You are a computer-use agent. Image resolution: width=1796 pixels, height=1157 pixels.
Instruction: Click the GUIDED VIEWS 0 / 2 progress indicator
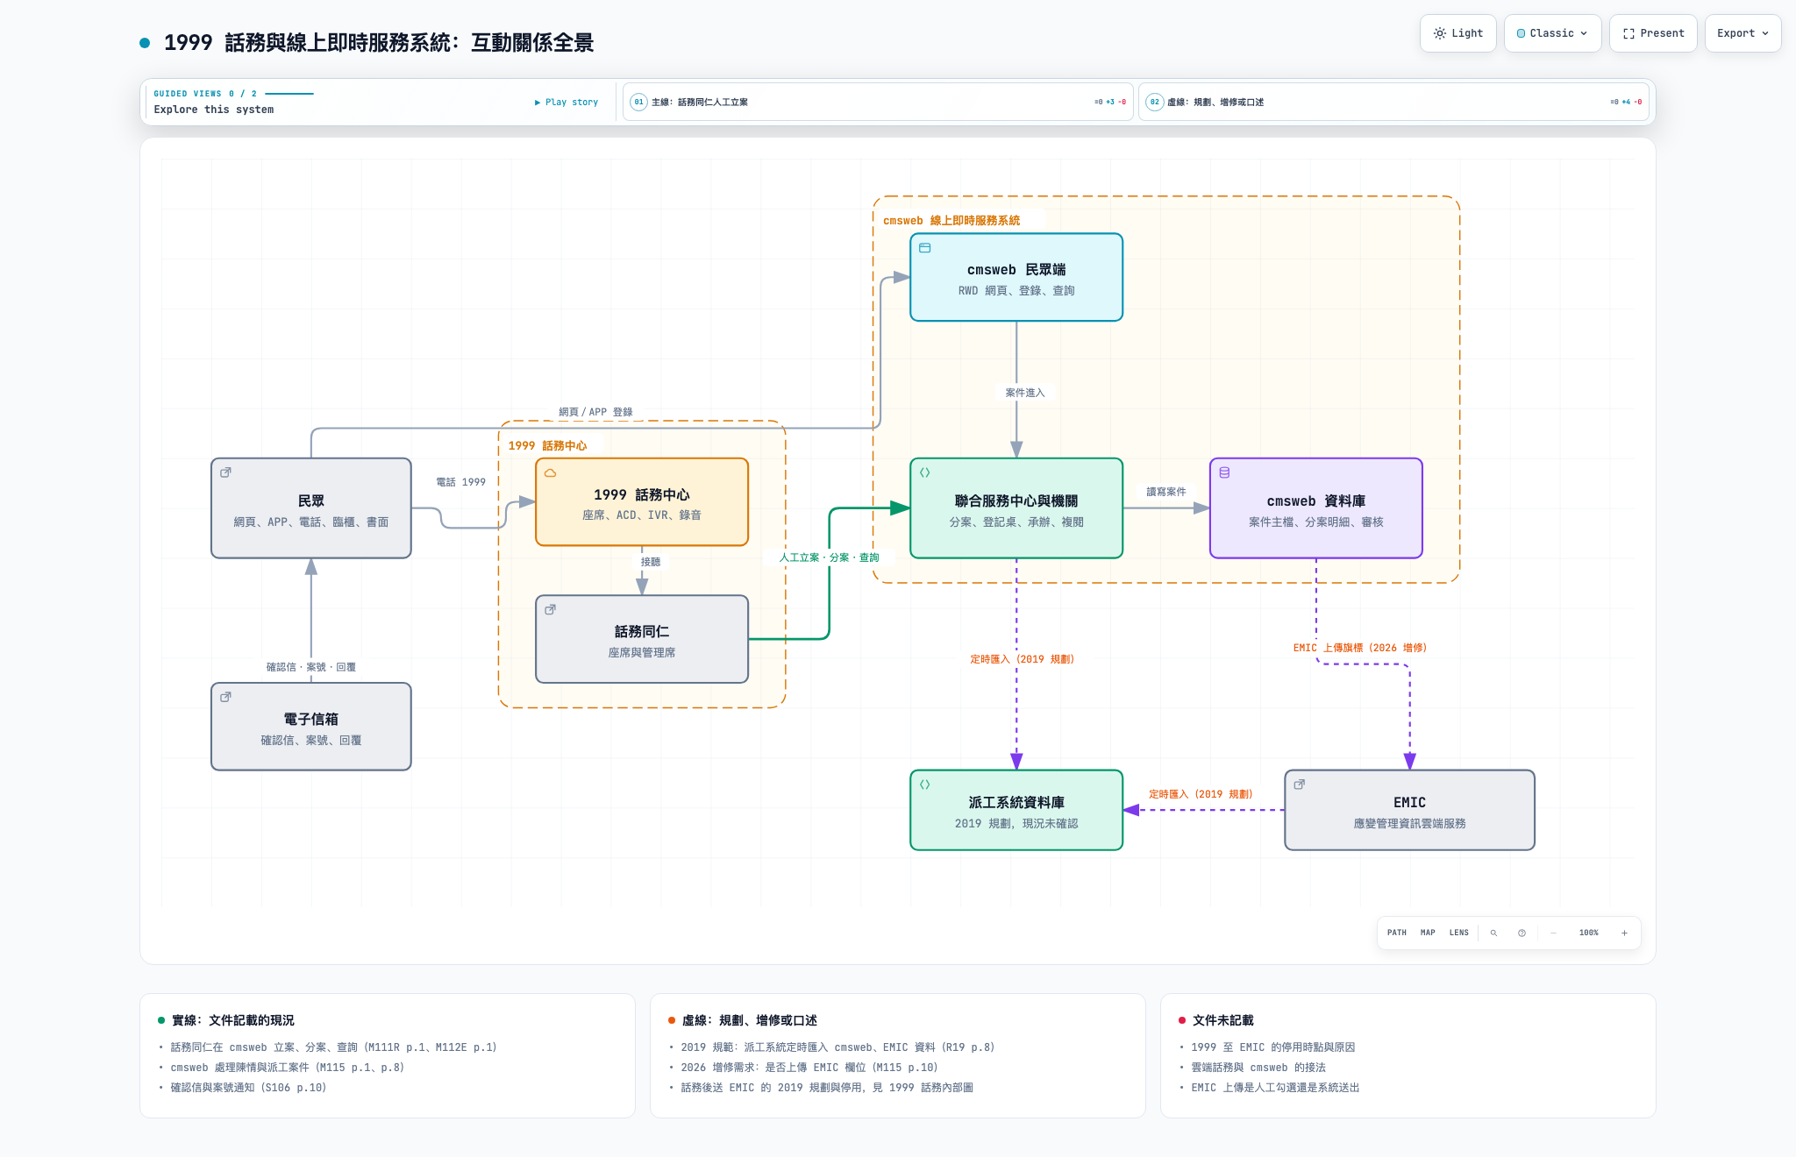pyautogui.click(x=233, y=94)
